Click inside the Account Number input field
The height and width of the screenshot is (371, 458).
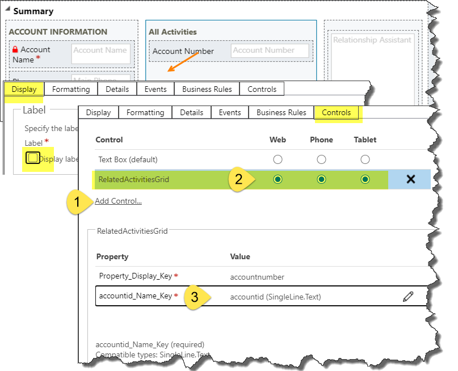tap(271, 50)
